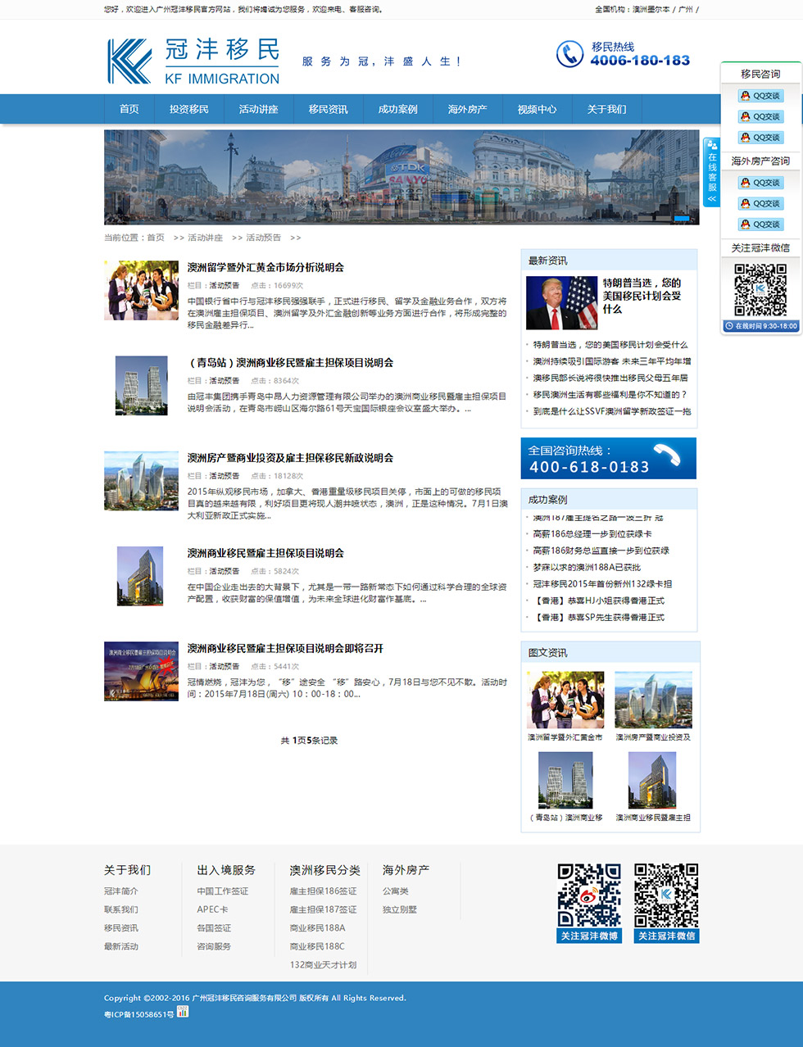Click 澳洲房产暨商业投资及 image in 图文资讯
This screenshot has height=1047, width=803.
[x=653, y=700]
